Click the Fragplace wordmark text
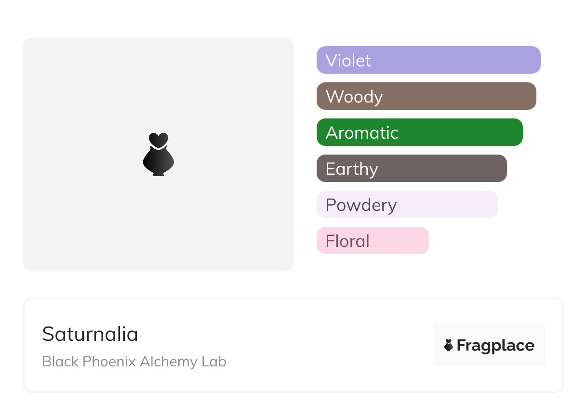The width and height of the screenshot is (587, 416). click(x=495, y=346)
